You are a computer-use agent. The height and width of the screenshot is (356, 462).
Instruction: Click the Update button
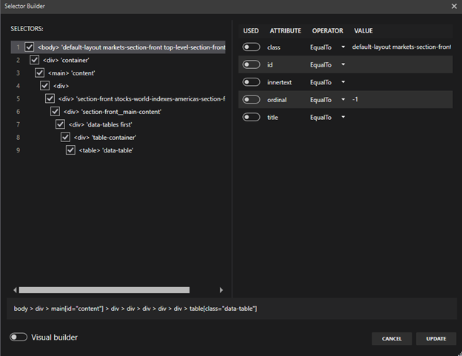tap(436, 338)
